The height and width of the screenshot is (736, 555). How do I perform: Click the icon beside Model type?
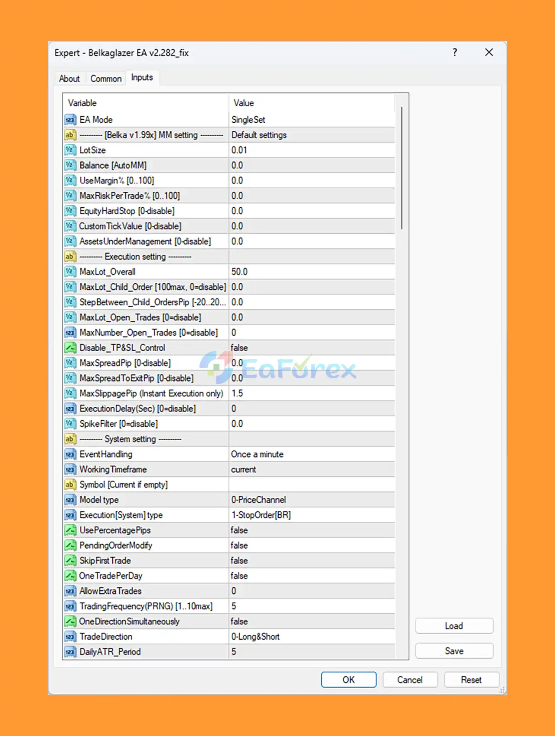[70, 500]
